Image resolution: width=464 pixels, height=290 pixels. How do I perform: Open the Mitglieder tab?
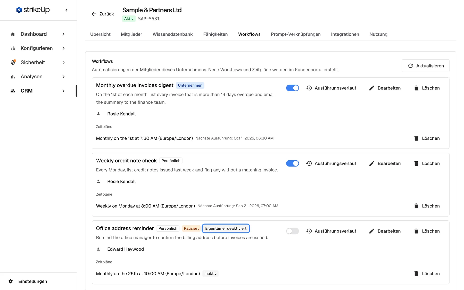click(131, 34)
